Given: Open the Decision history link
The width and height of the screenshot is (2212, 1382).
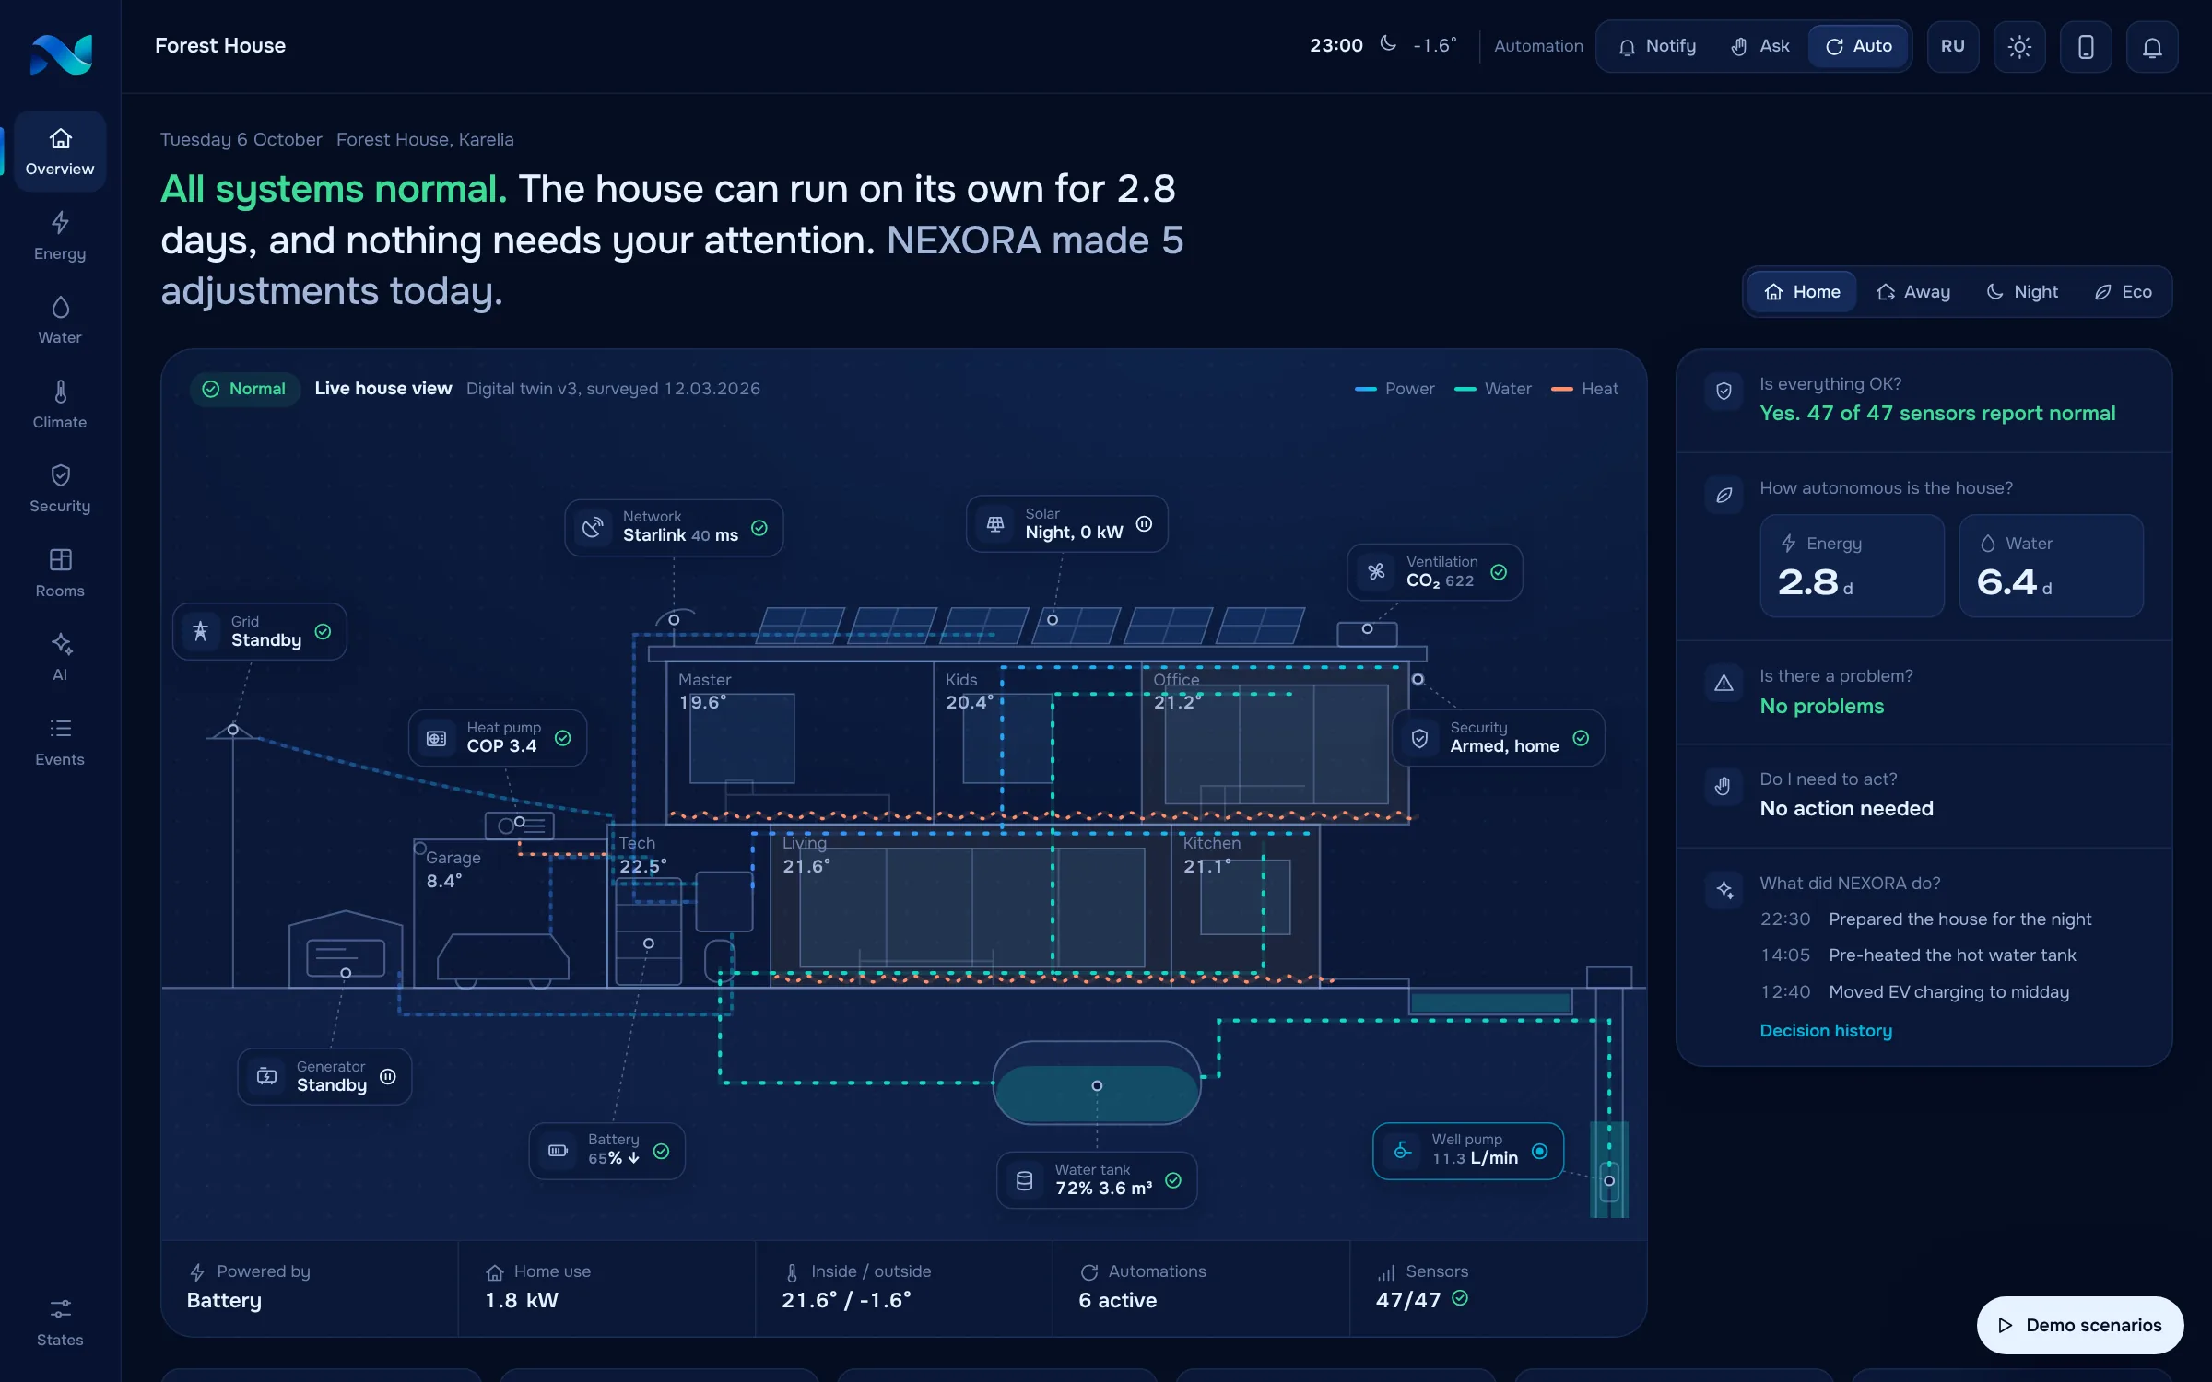Looking at the screenshot, I should pos(1825,1030).
